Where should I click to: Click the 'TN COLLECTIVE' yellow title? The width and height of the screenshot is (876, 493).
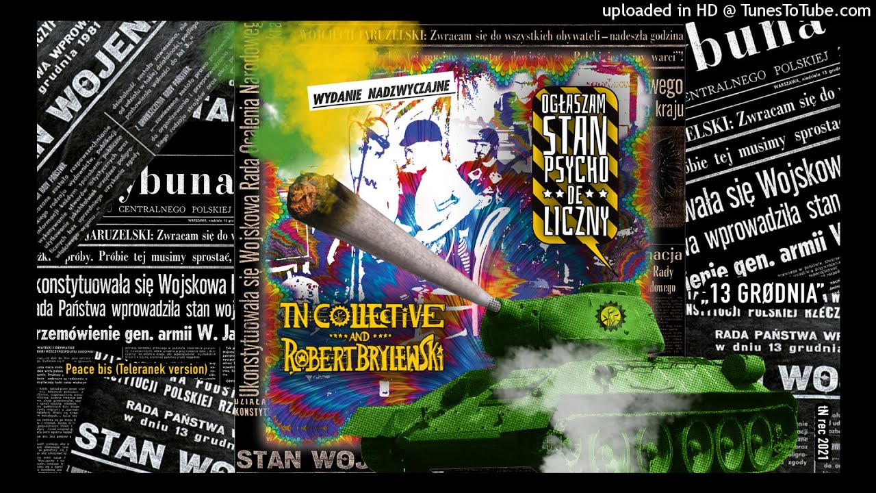coord(362,317)
